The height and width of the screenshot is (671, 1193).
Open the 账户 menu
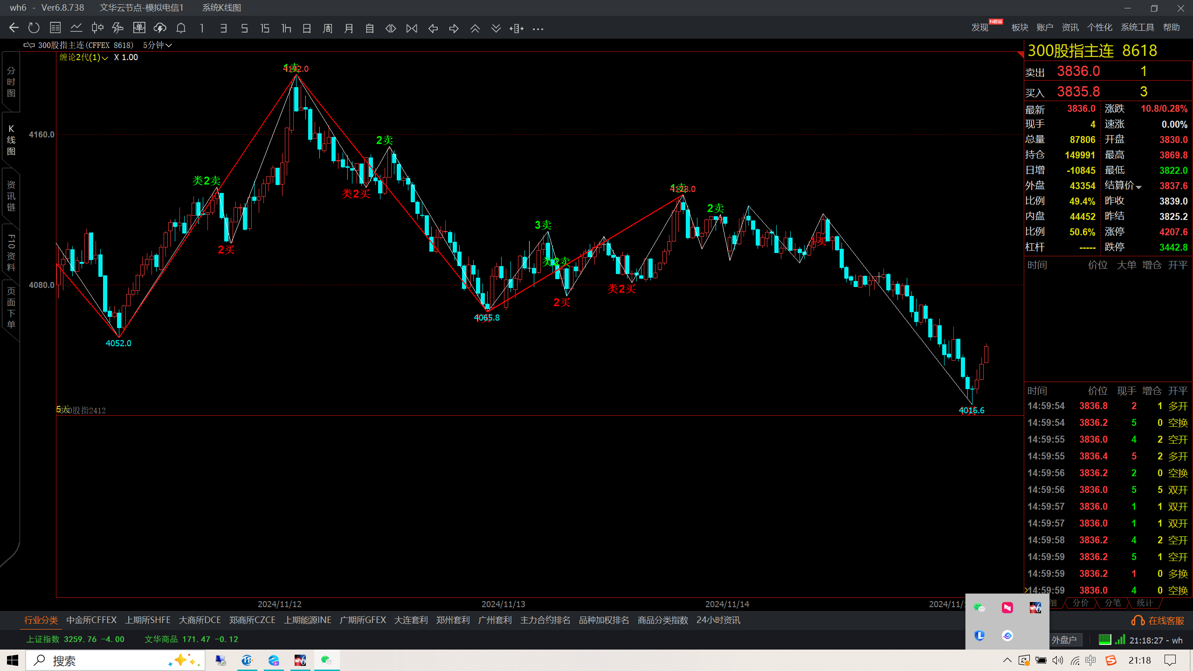point(1045,27)
